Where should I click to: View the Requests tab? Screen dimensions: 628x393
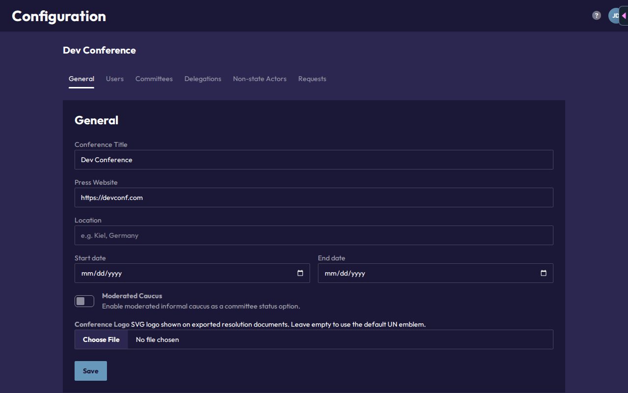tap(312, 79)
